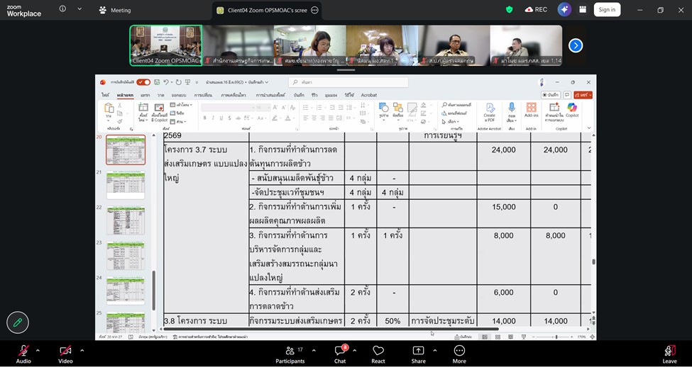
Task: Switch to the รีวิว (Review) tab
Action: pyautogui.click(x=314, y=95)
